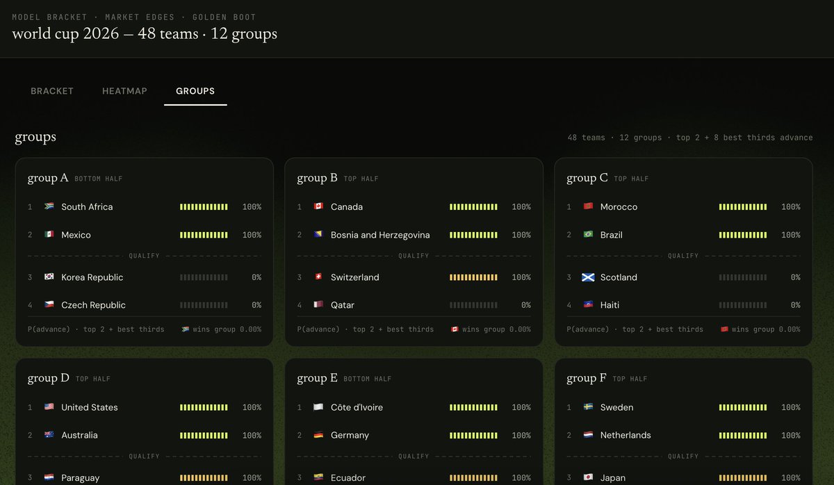Click Qatar's empty probability bar

pyautogui.click(x=473, y=305)
